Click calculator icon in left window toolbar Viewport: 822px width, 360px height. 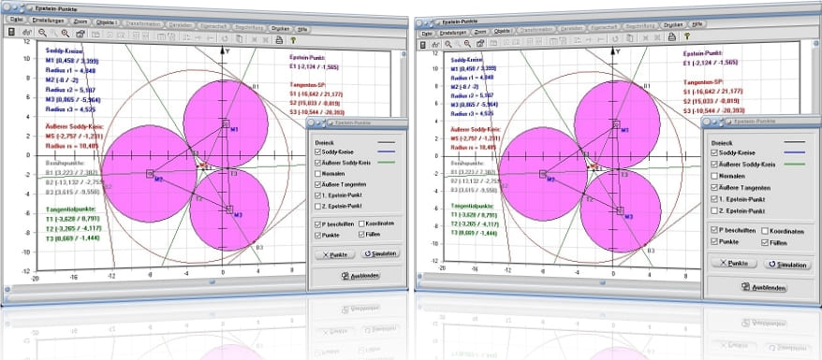[11, 32]
